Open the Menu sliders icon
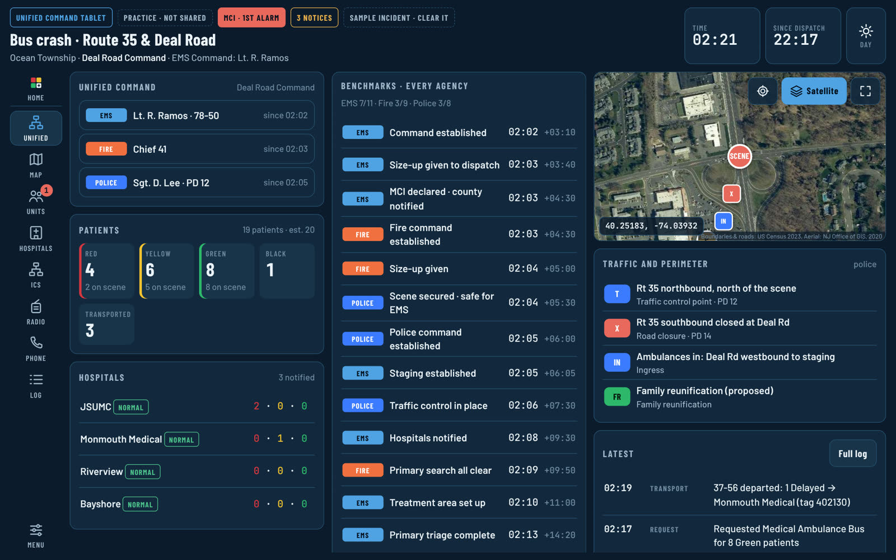The image size is (896, 560). (x=36, y=535)
